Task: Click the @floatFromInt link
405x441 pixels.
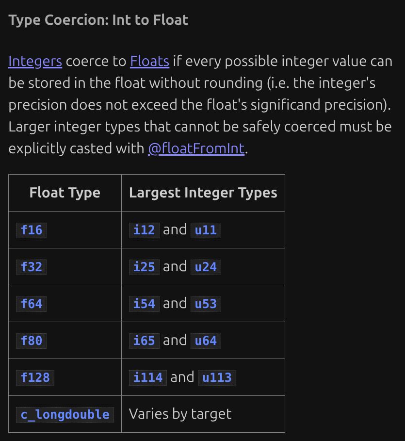Action: (196, 148)
